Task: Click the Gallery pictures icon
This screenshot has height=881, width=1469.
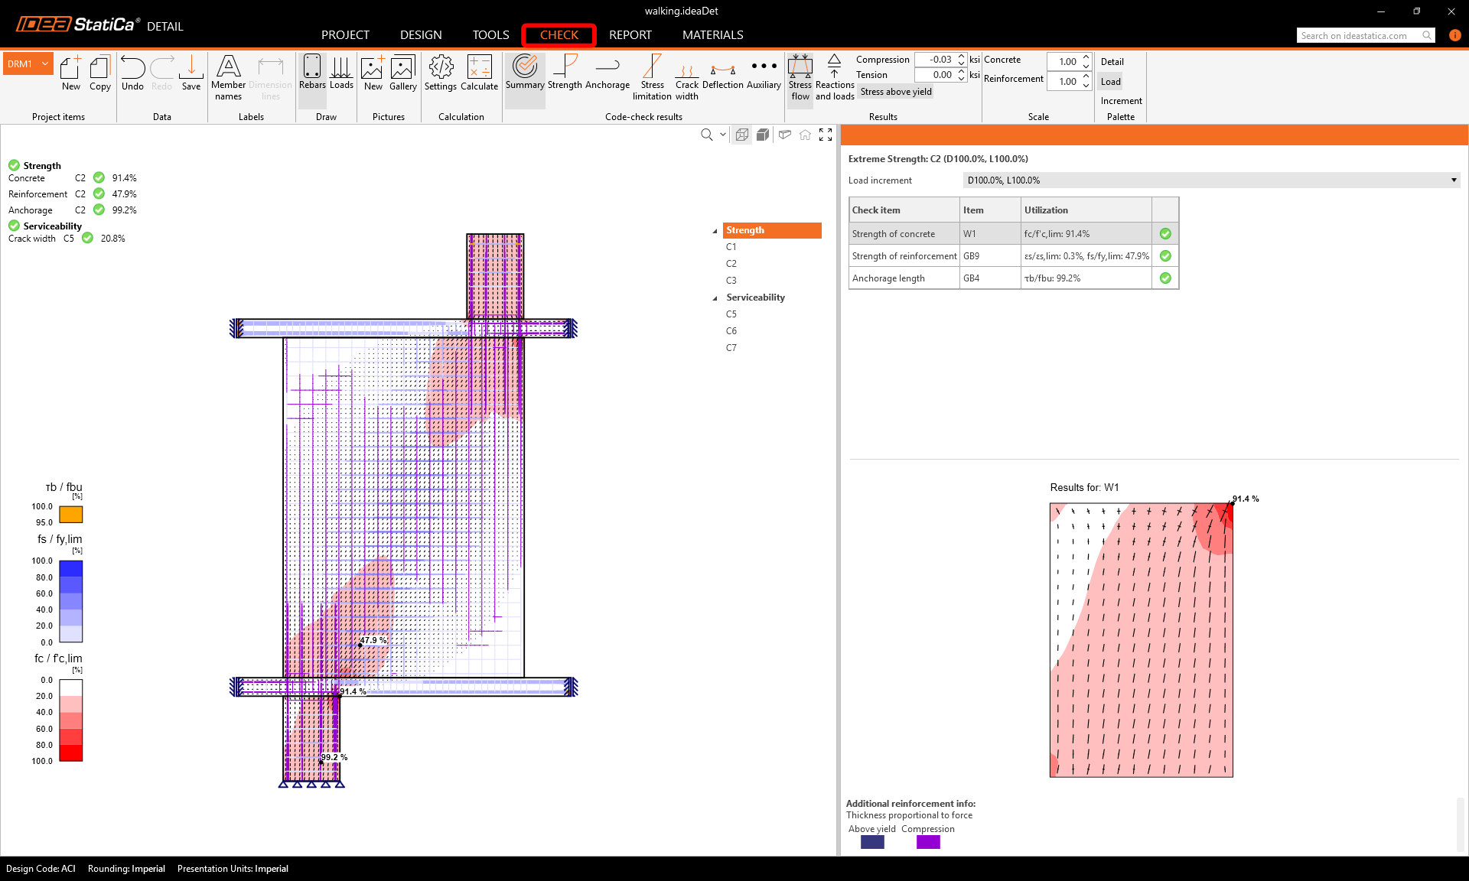Action: [x=402, y=73]
